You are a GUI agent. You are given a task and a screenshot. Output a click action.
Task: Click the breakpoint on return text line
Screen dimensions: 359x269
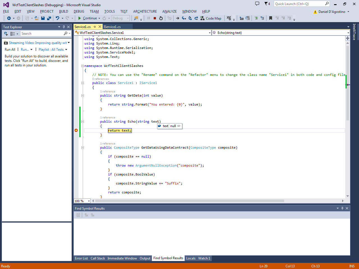[x=76, y=130]
